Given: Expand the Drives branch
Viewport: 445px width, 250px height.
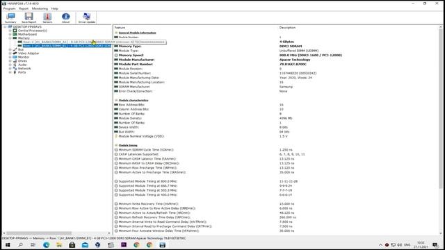Looking at the screenshot, I should click(x=10, y=61).
